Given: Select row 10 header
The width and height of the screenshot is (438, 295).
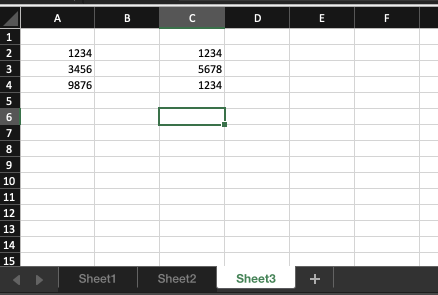Looking at the screenshot, I should click(x=10, y=180).
